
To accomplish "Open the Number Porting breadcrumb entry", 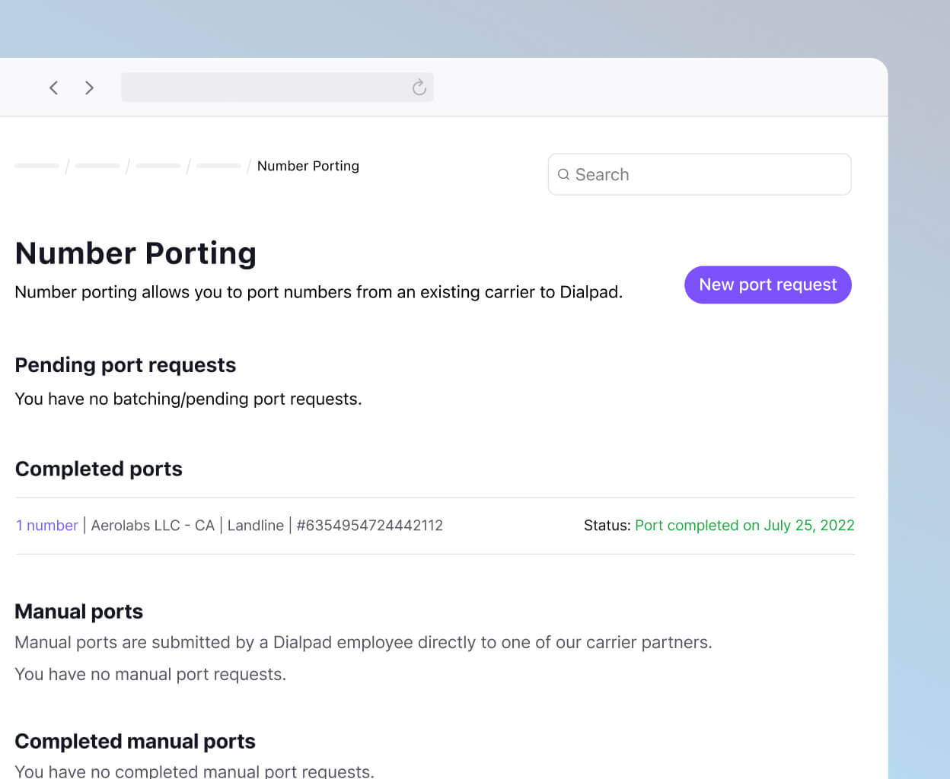I will point(308,166).
